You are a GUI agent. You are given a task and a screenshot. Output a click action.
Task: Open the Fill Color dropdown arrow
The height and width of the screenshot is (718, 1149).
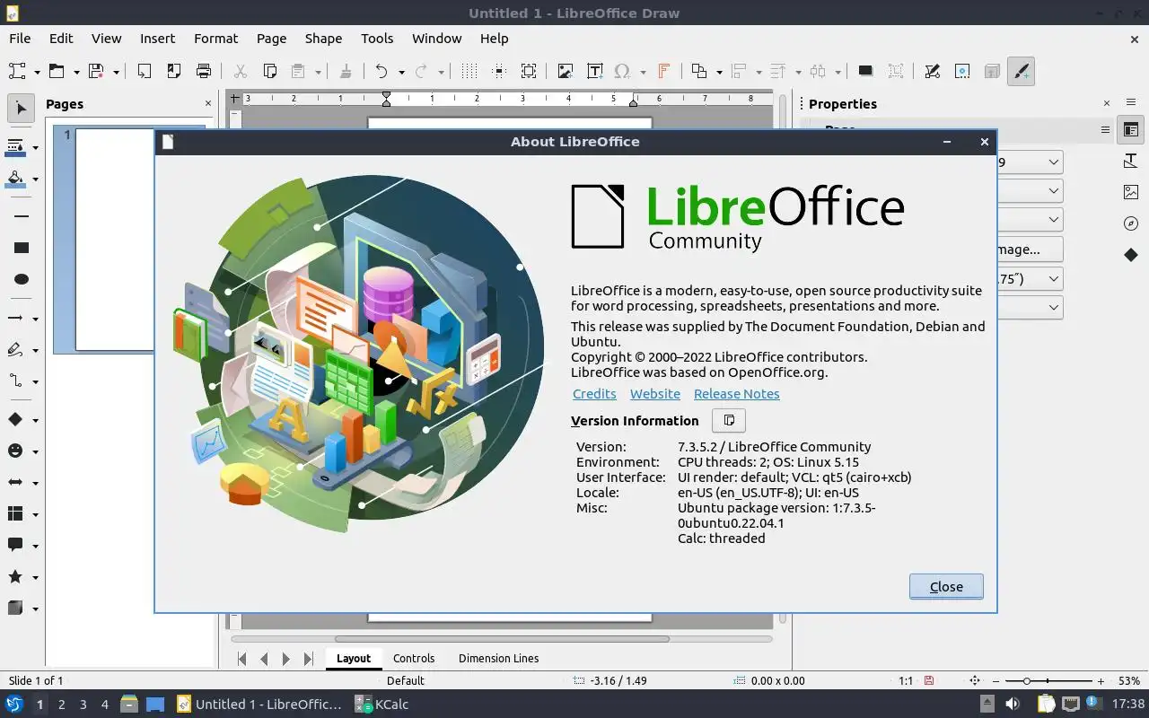(35, 179)
